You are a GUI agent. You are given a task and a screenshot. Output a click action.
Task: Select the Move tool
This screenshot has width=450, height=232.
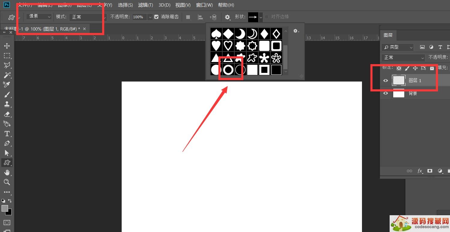point(7,46)
